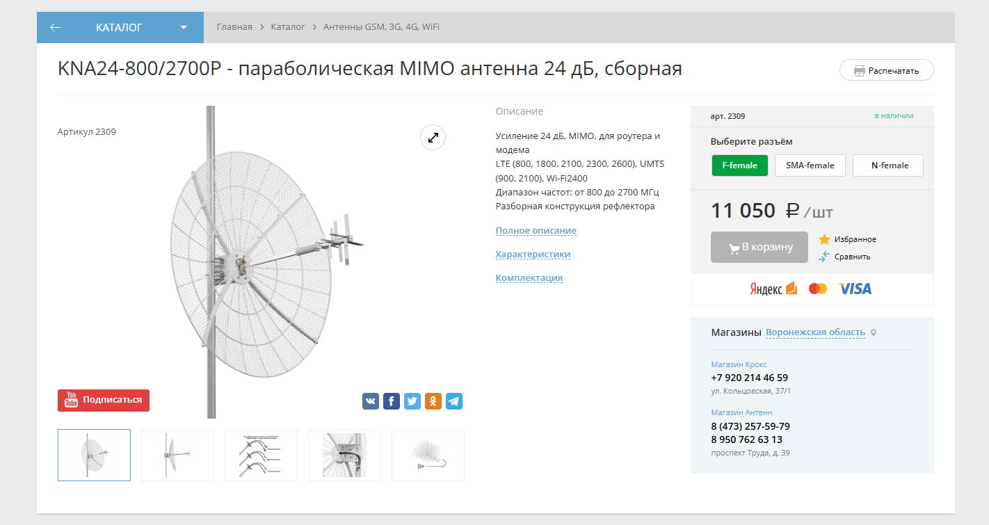This screenshot has width=989, height=525.
Task: Share the product on VK
Action: 370,401
